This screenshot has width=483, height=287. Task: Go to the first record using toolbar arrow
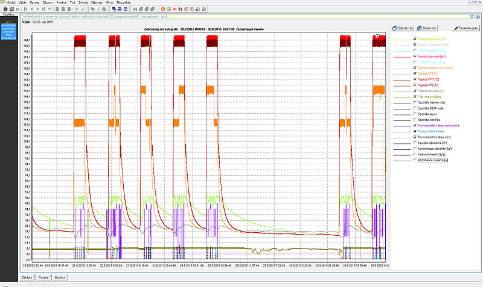pos(25,9)
